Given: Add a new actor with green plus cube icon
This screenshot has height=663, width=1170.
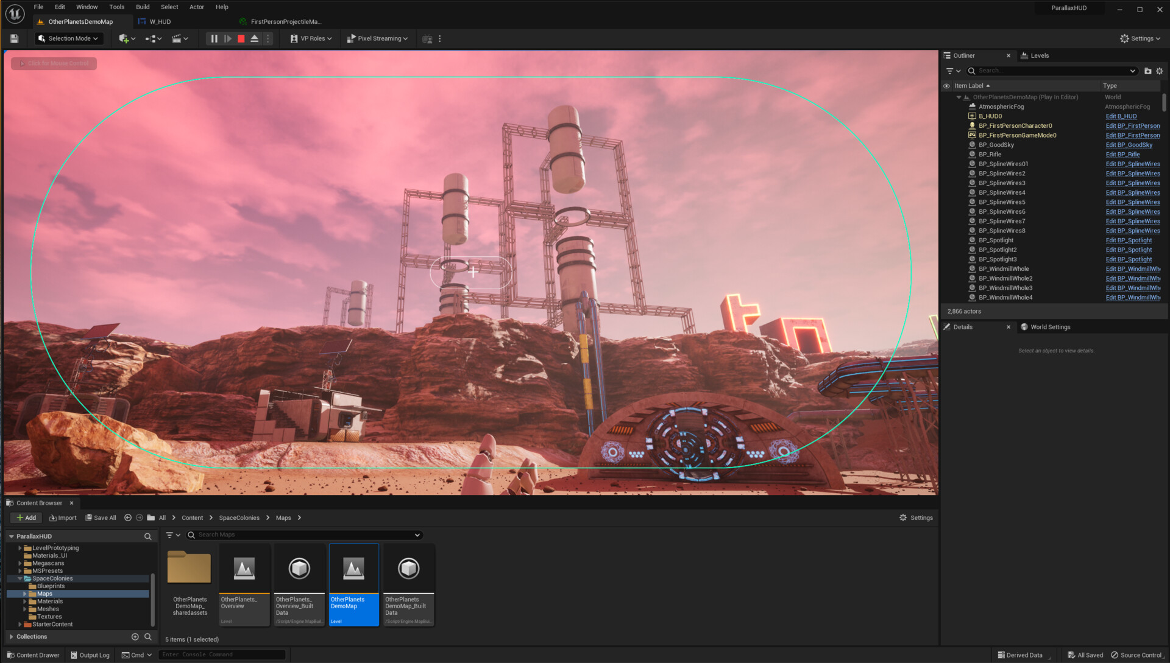Looking at the screenshot, I should tap(124, 38).
